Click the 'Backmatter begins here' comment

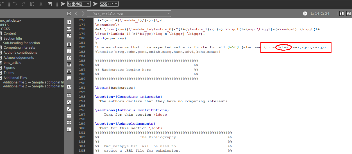click(x=126, y=70)
